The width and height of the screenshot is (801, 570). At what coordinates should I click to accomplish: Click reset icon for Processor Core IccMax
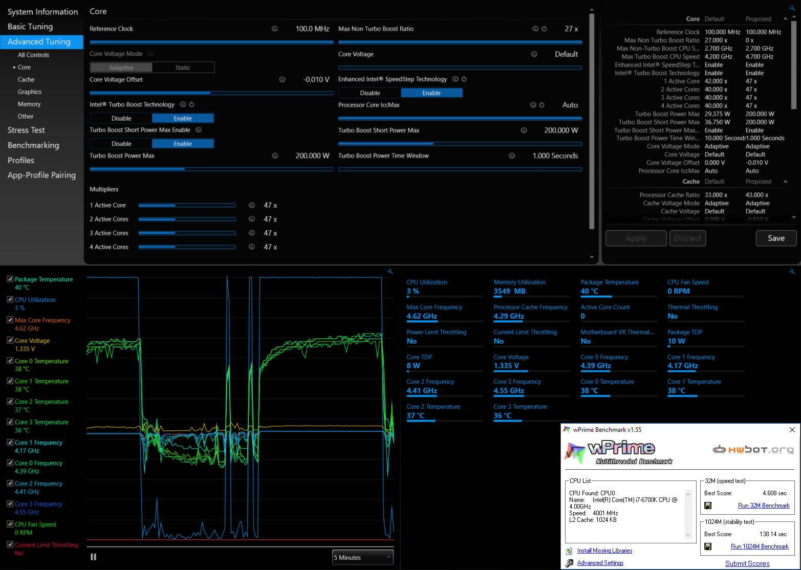[x=542, y=105]
